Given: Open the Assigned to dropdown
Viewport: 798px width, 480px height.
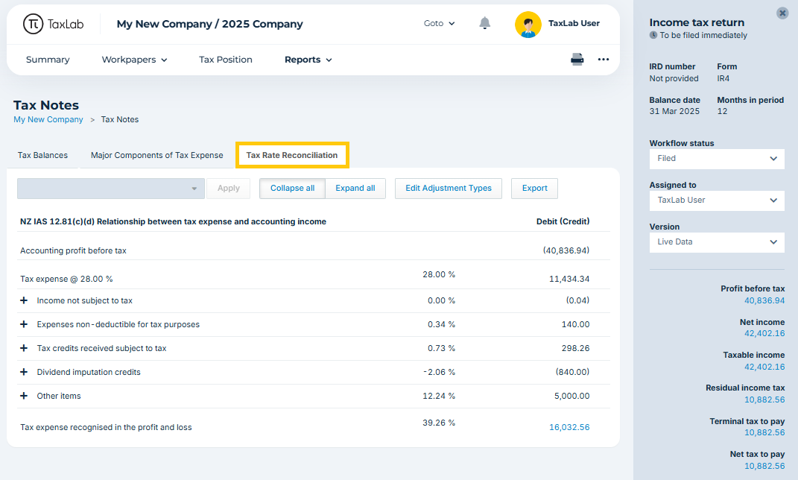Looking at the screenshot, I should pos(717,200).
